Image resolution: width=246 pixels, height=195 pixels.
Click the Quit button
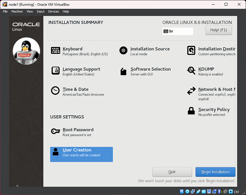[172, 172]
